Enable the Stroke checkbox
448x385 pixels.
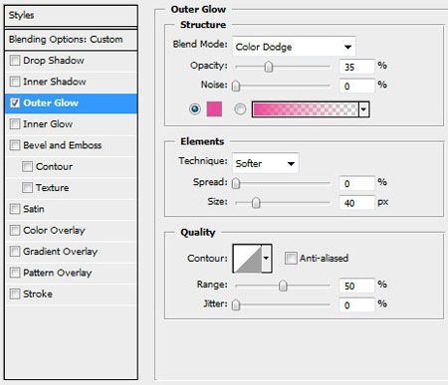[15, 293]
